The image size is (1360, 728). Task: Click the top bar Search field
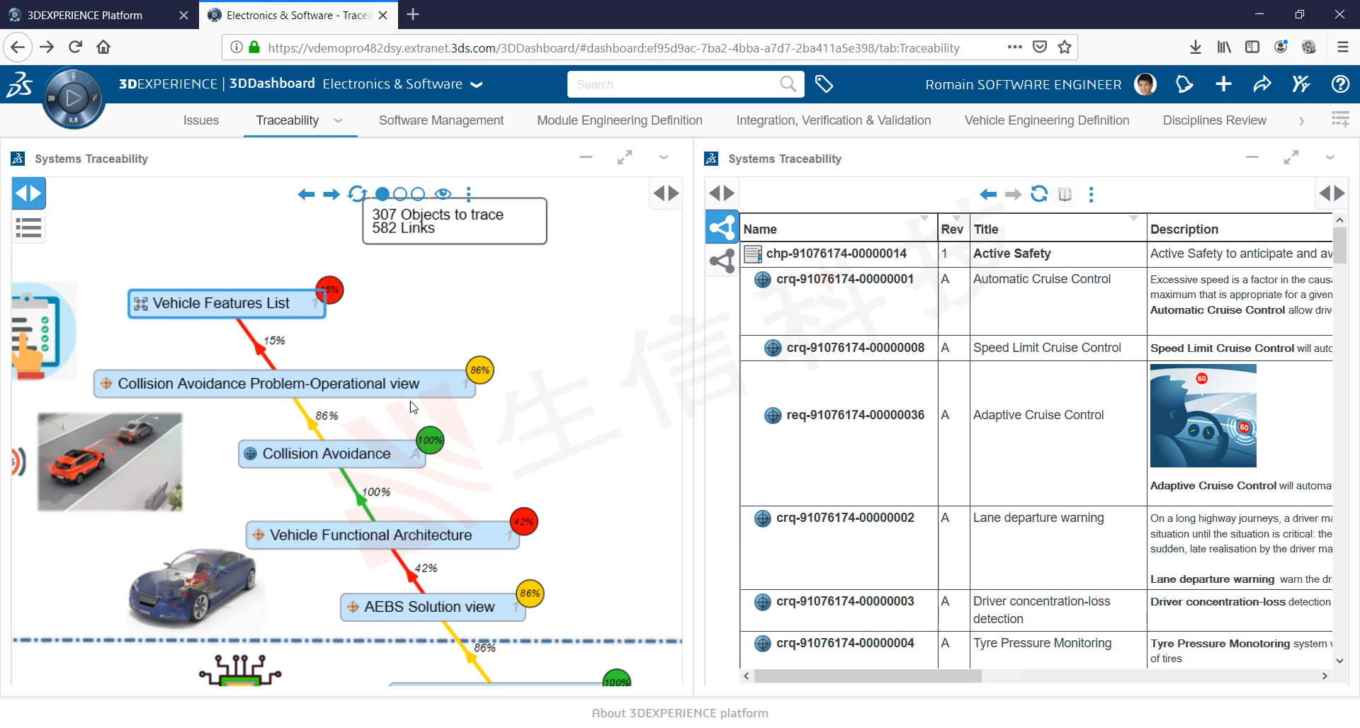[x=686, y=84]
